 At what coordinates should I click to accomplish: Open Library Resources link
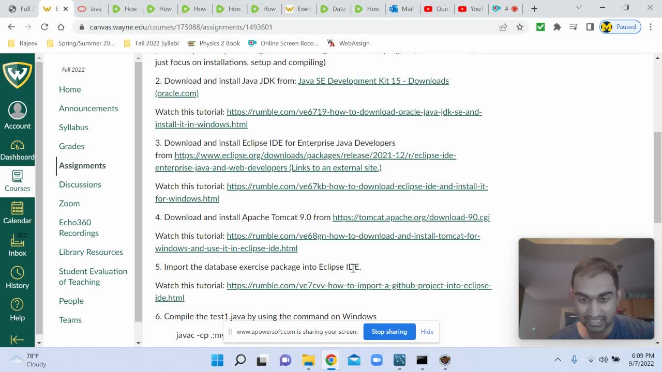coord(91,252)
